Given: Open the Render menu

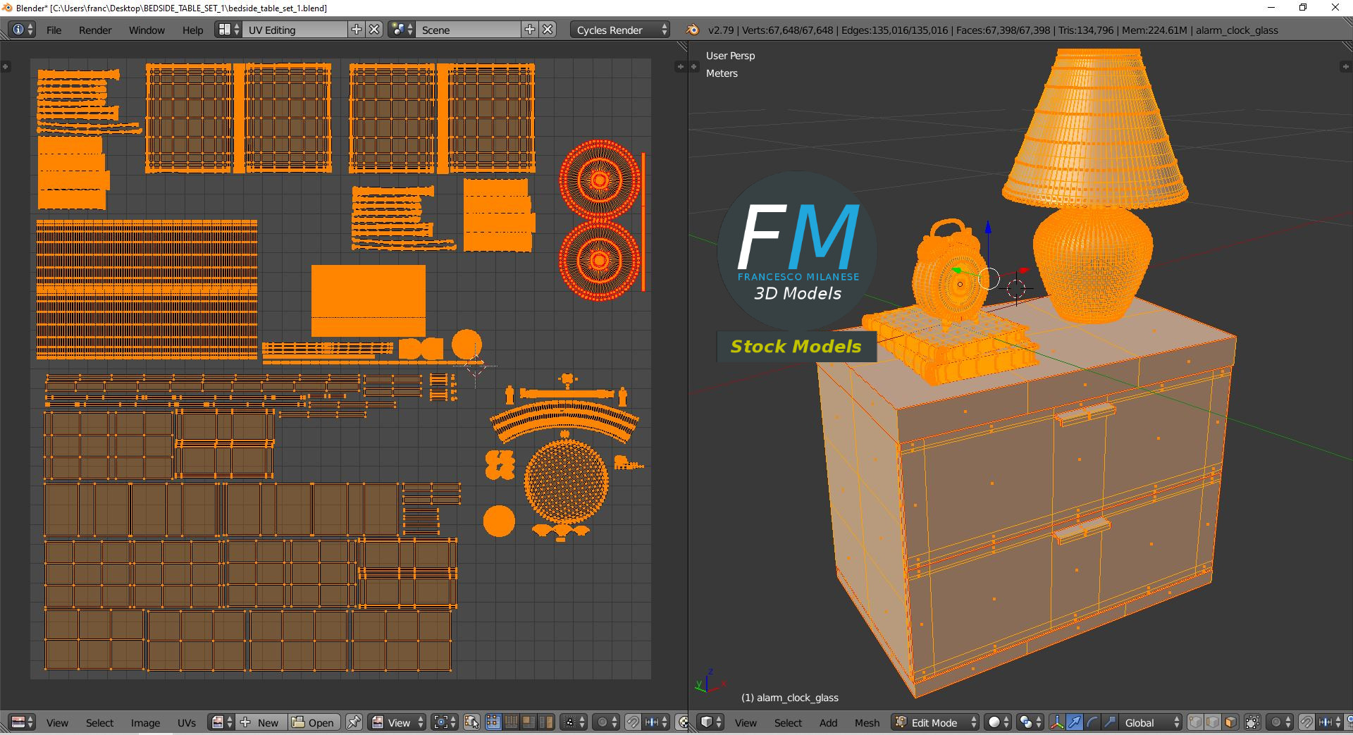Looking at the screenshot, I should [x=95, y=30].
